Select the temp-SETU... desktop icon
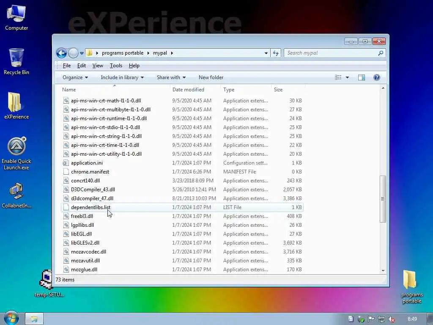The image size is (433, 325). pos(49,284)
